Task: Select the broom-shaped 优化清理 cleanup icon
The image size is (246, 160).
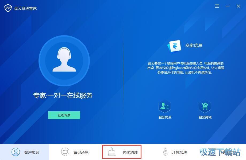Action: tap(112, 152)
